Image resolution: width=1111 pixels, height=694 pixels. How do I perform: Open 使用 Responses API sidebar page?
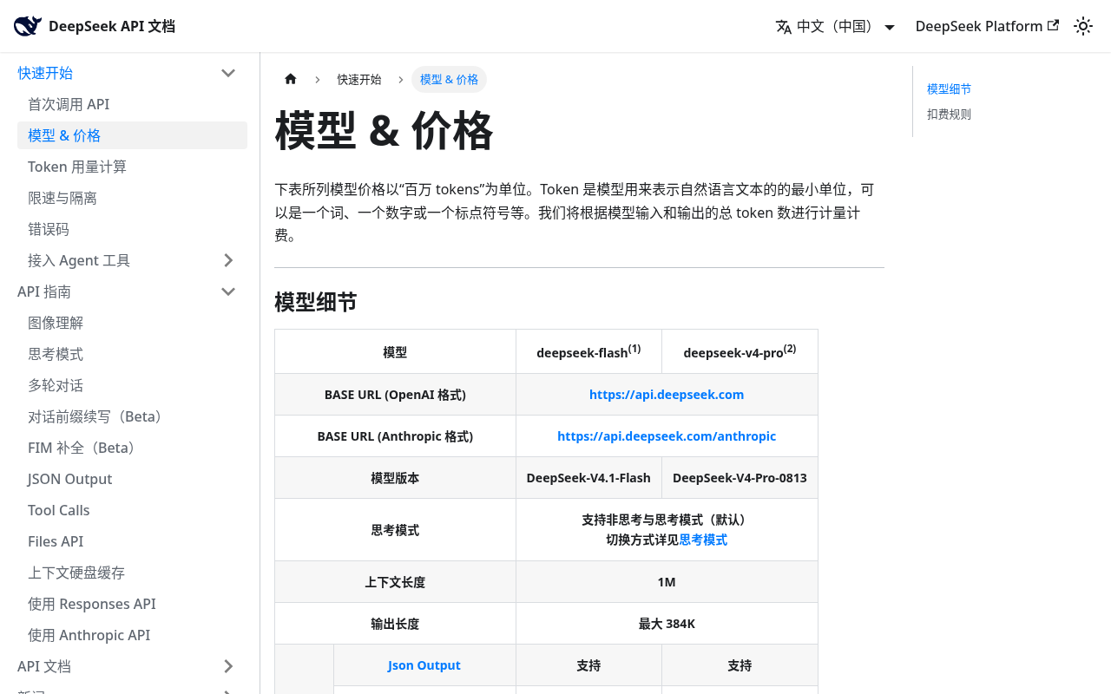point(132,604)
